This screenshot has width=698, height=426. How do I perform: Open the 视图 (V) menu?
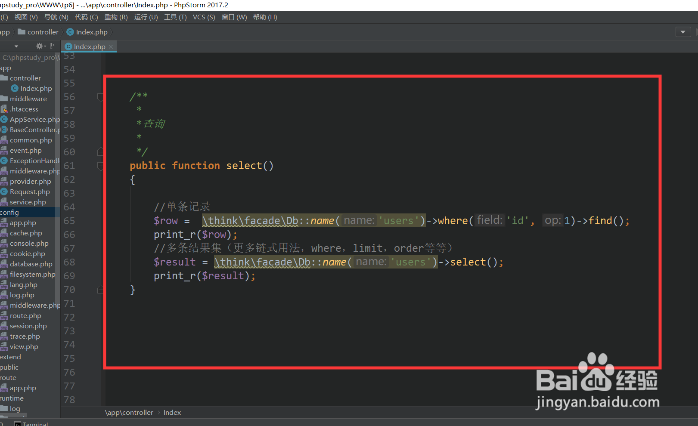tap(26, 17)
